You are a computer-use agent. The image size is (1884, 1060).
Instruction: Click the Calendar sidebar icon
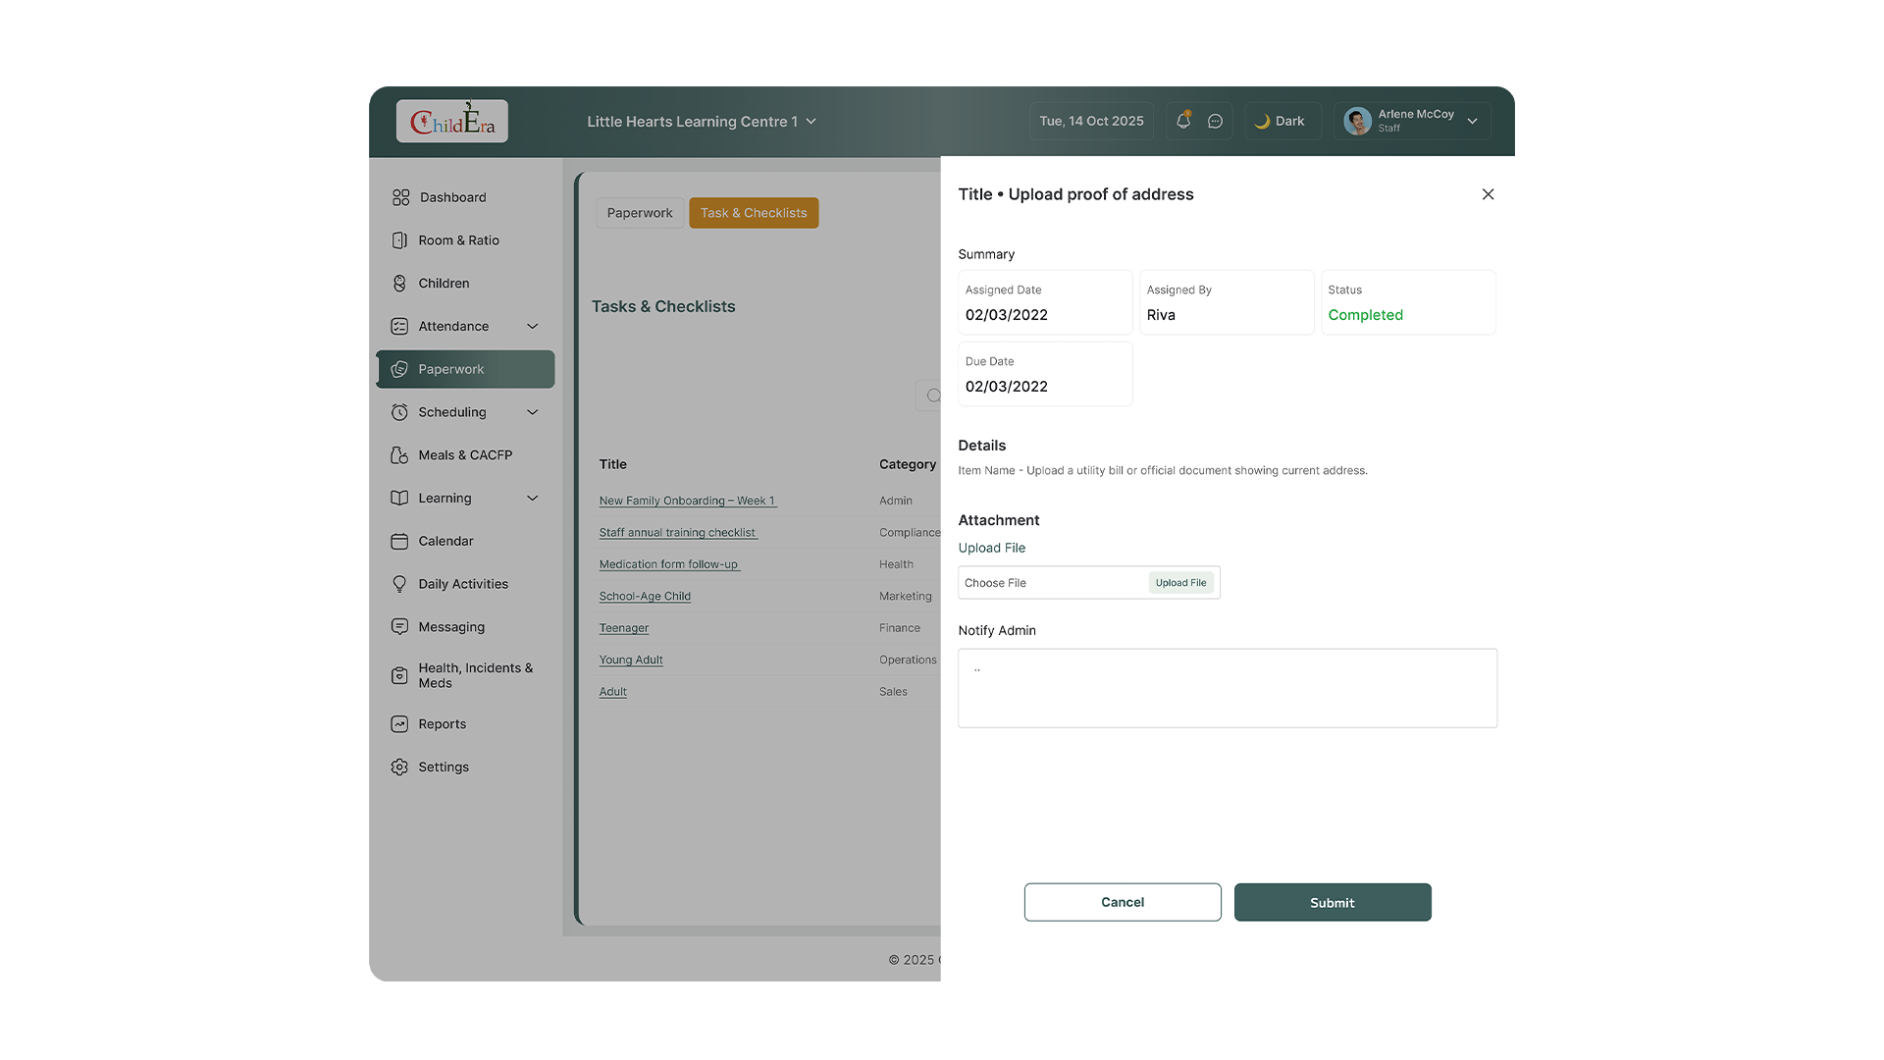pyautogui.click(x=399, y=541)
